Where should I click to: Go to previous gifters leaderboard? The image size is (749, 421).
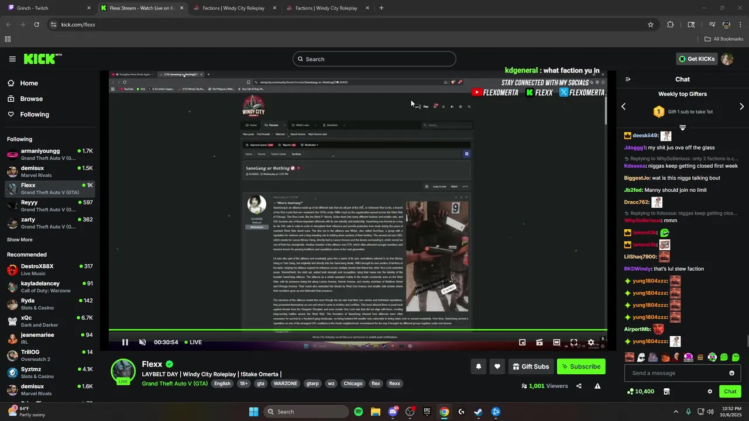click(x=623, y=106)
